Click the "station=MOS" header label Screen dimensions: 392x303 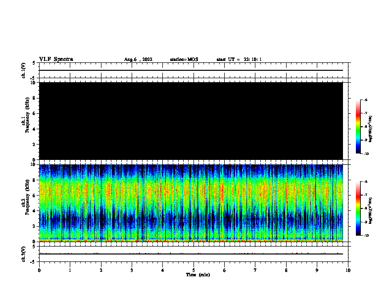click(x=184, y=59)
